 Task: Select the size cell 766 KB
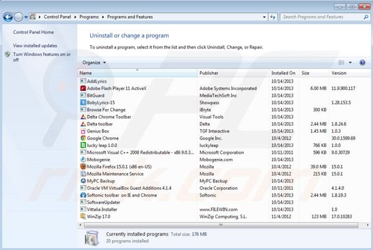[x=320, y=145]
